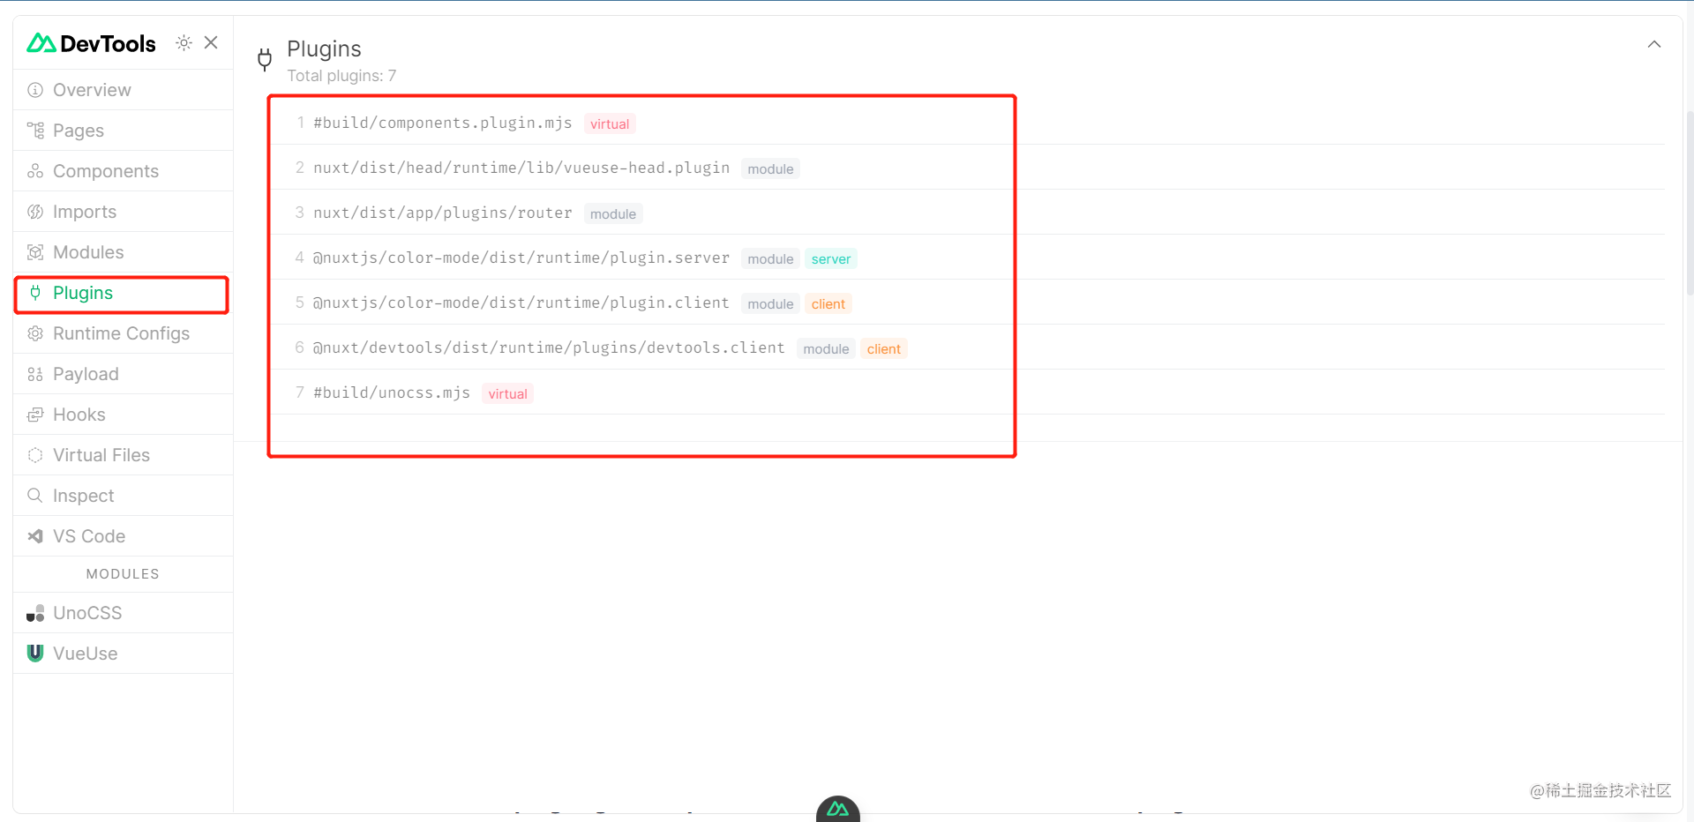1694x822 pixels.
Task: Switch to the Overview tab
Action: coord(91,89)
